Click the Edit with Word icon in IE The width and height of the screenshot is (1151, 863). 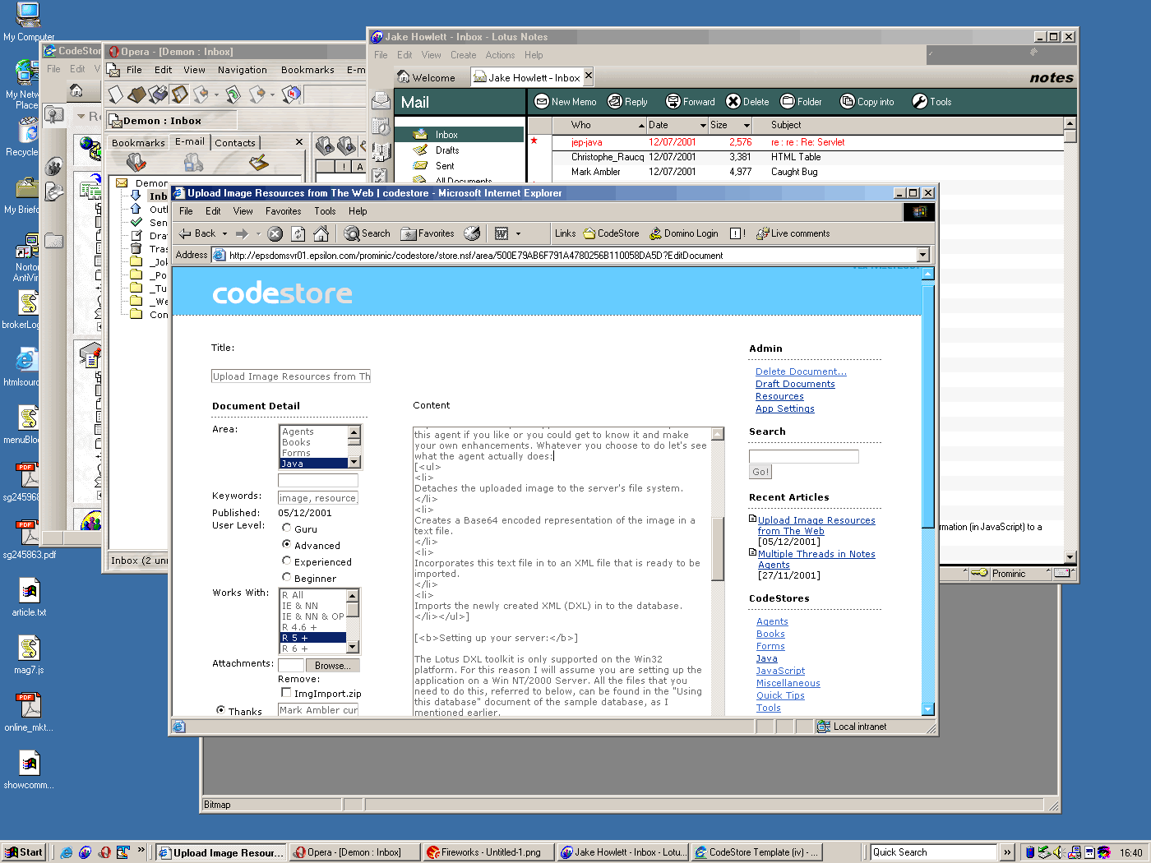pos(502,233)
